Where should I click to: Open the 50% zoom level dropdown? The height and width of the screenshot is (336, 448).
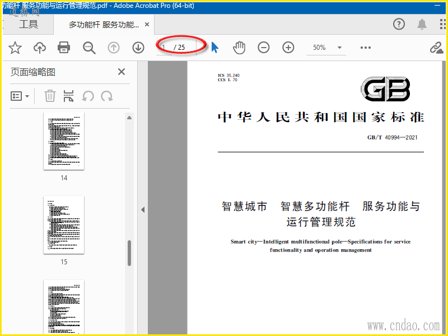326,48
